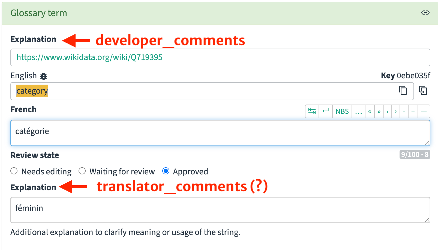
Task: Click the bug icon next to English
Action: (44, 76)
